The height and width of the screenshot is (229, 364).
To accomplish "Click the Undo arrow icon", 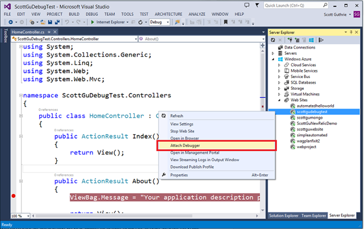I will tap(67, 22).
